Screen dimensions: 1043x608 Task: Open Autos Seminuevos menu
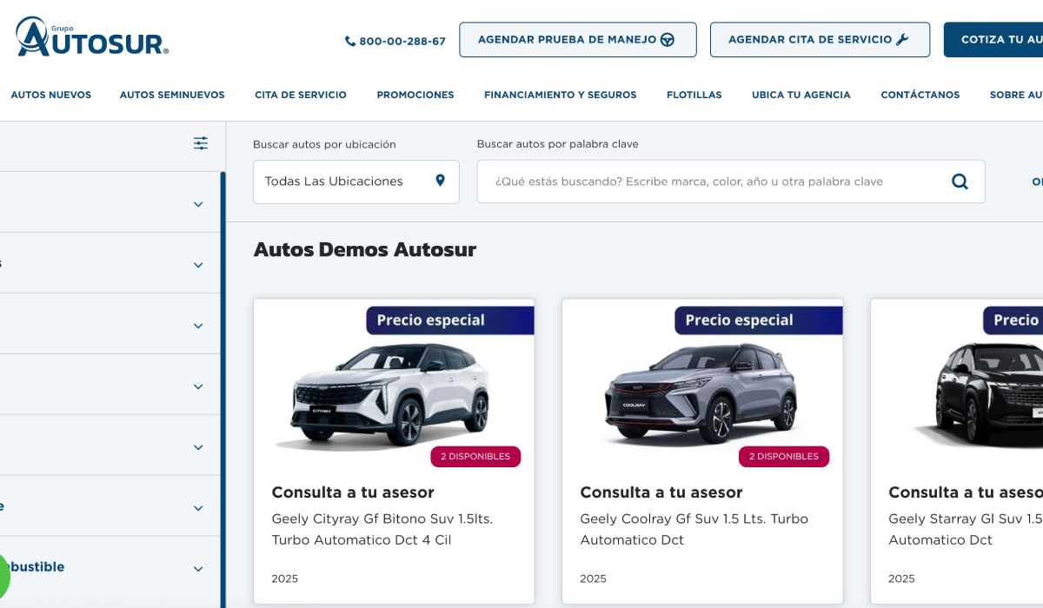pyautogui.click(x=172, y=95)
